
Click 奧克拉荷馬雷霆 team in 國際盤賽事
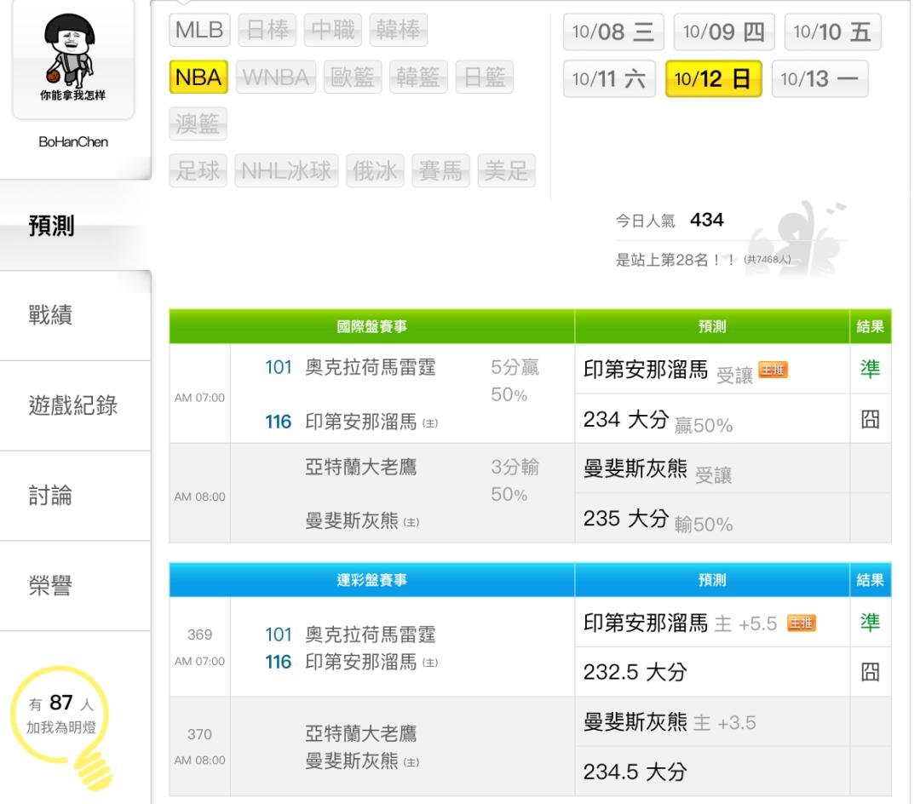[x=370, y=369]
